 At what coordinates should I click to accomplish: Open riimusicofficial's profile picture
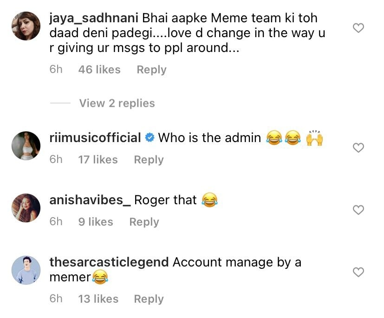pos(26,146)
